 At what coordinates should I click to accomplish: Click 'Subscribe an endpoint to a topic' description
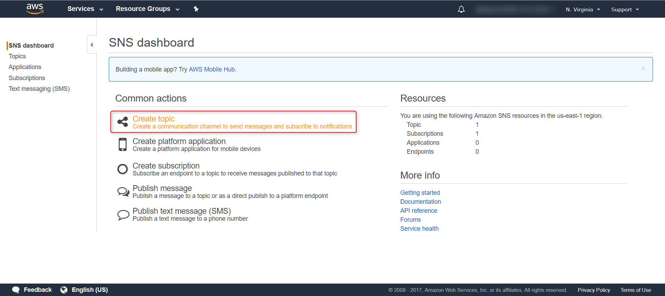[235, 173]
